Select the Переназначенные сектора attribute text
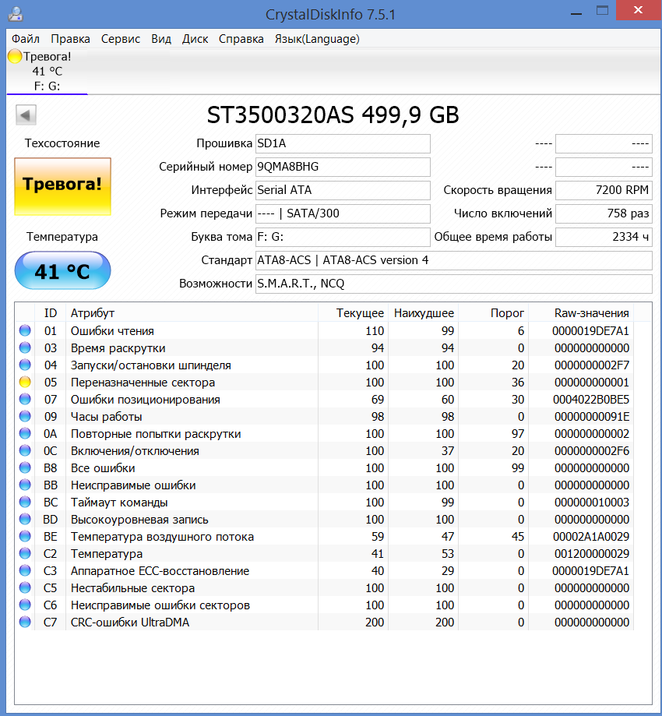Screen dimensions: 662x716 tap(143, 383)
